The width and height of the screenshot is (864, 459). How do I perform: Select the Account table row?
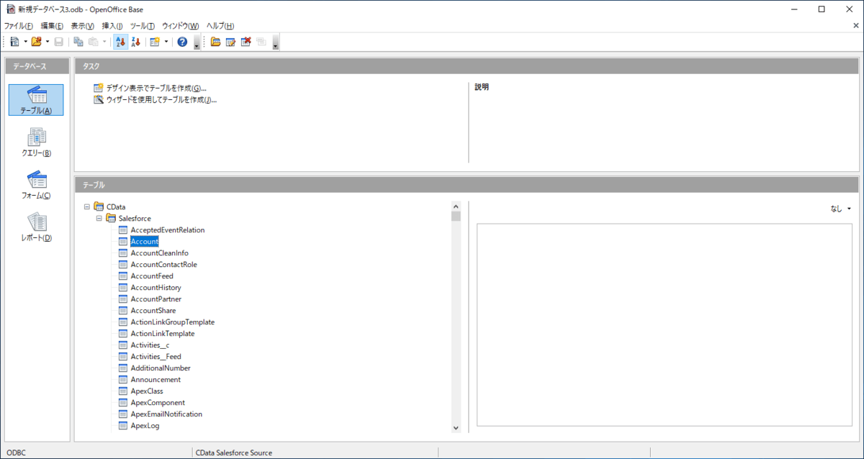click(144, 241)
